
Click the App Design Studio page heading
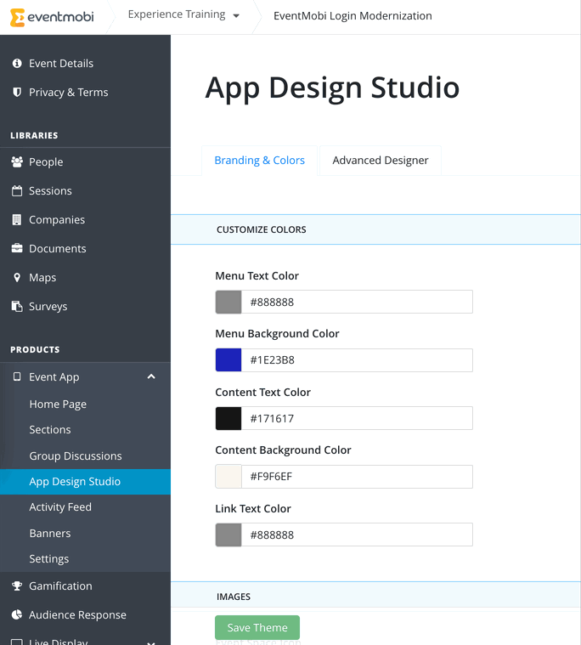[x=332, y=88]
